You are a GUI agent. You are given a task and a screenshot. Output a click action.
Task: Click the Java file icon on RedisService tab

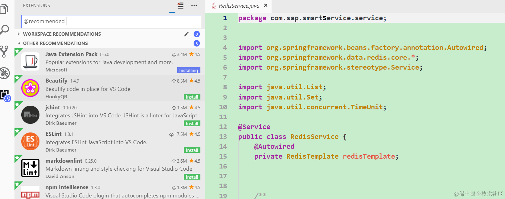tap(213, 6)
